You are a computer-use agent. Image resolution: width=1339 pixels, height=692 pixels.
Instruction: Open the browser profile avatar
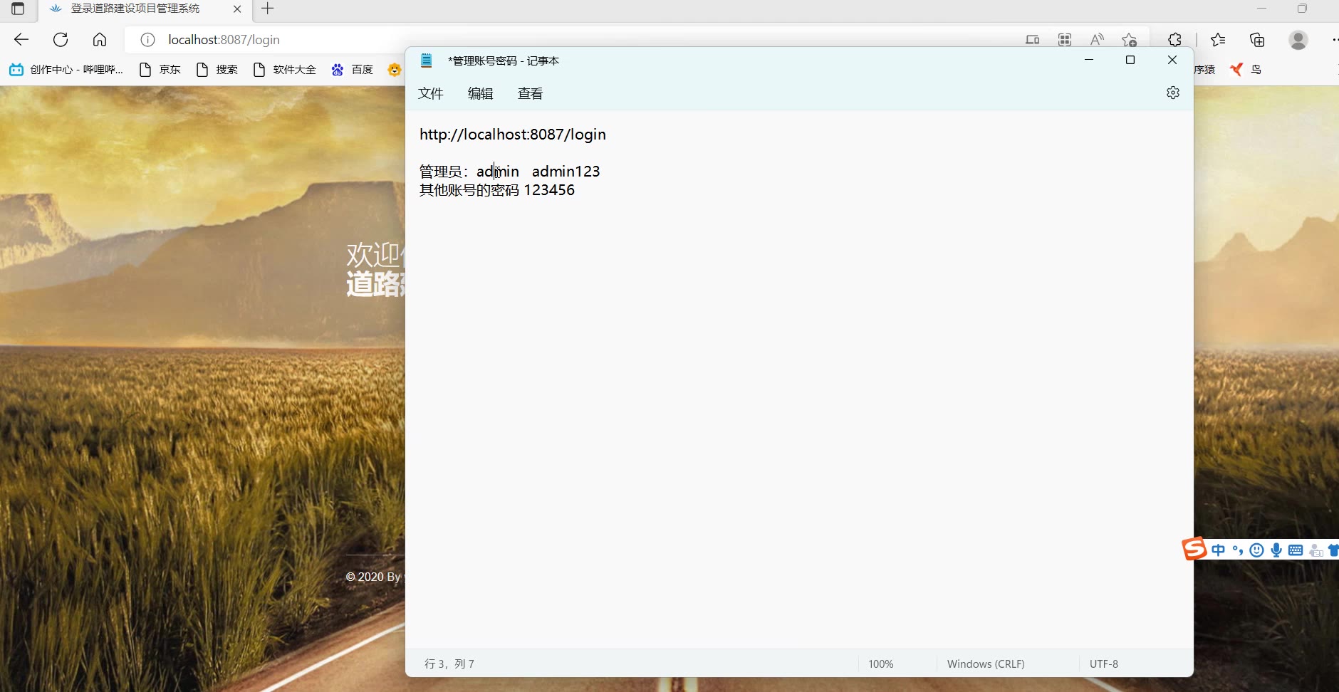point(1298,40)
